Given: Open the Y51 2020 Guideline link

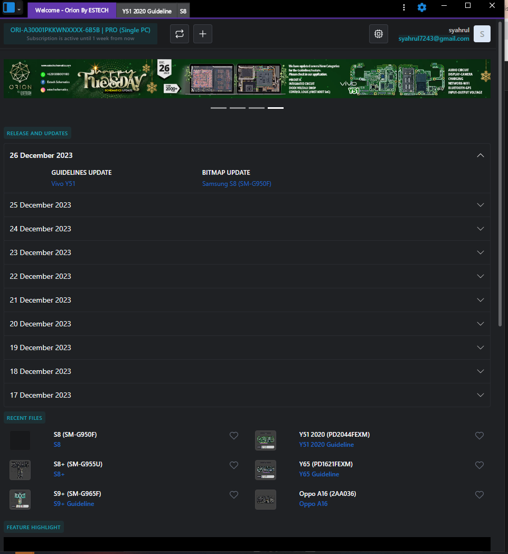Looking at the screenshot, I should coord(326,445).
